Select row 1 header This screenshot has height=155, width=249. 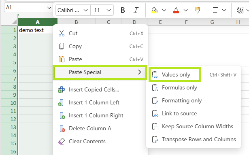(9, 30)
